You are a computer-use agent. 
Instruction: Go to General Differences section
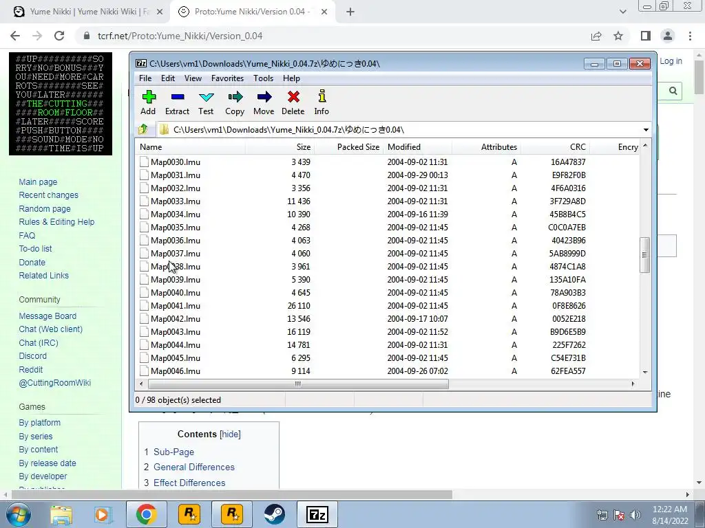click(x=193, y=467)
